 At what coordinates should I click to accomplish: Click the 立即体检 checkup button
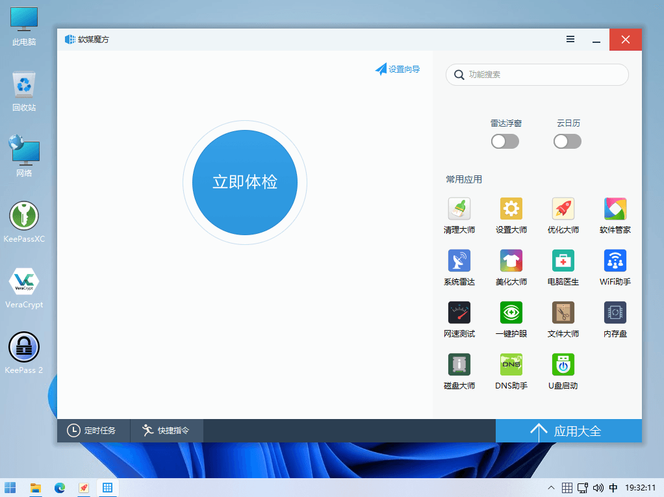tap(245, 183)
